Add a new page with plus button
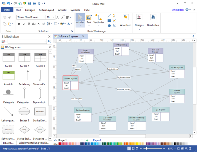Image resolution: width=197 pixels, height=152 pixels. 87,140
